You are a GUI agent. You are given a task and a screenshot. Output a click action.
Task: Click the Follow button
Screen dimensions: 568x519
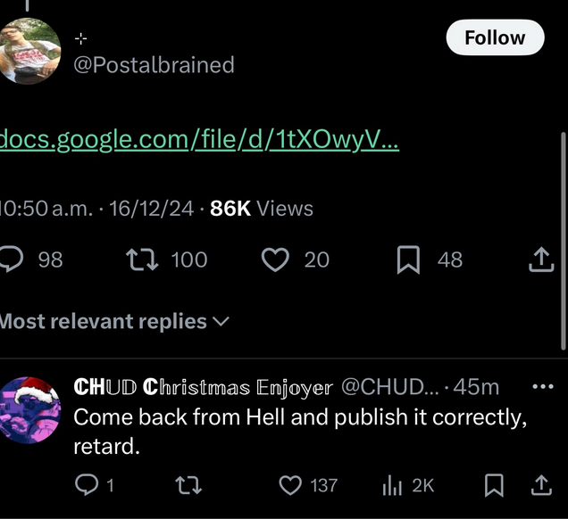click(x=494, y=37)
